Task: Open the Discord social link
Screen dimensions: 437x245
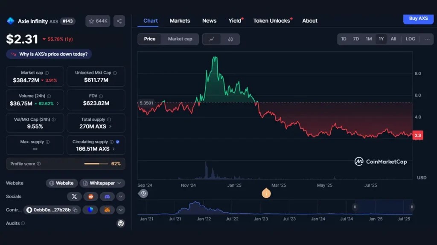Action: pyautogui.click(x=107, y=197)
